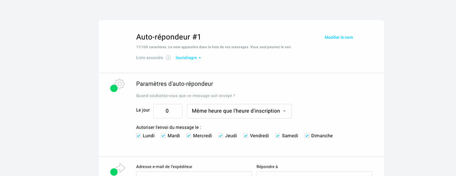456x176 pixels.
Task: Click the Autoriser l'envoi du message le label
Action: coord(168,127)
